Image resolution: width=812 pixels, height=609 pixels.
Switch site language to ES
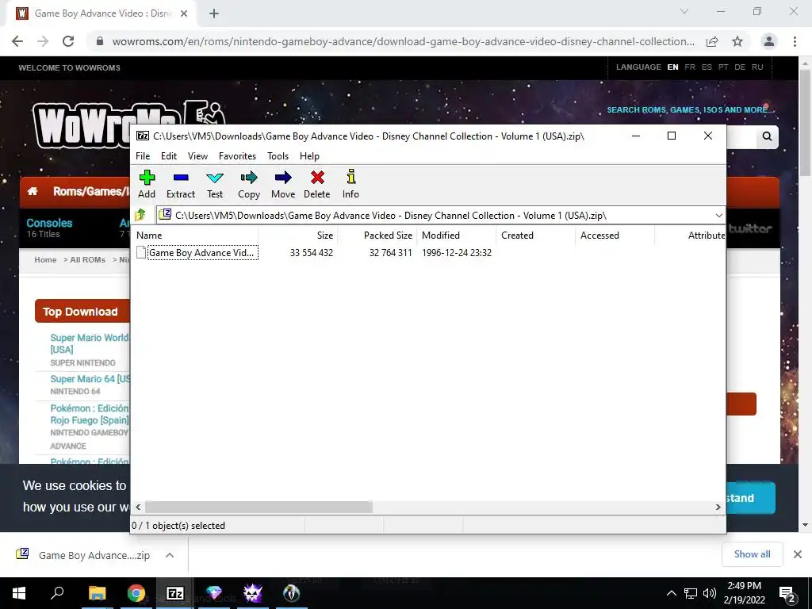pos(707,67)
